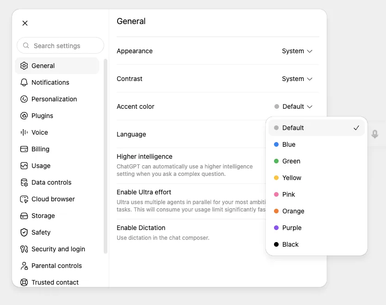The width and height of the screenshot is (386, 305).
Task: Click the "Enable Ultra effort" setting title
Action: (144, 192)
